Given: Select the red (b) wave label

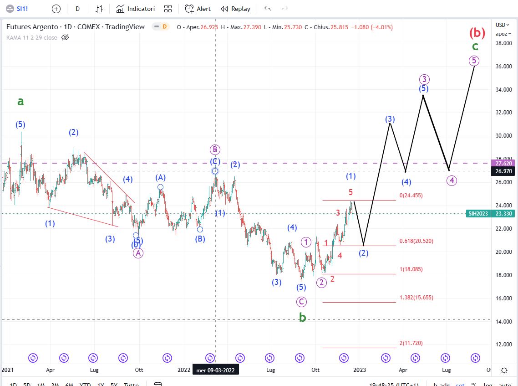Looking at the screenshot, I should pos(477,33).
